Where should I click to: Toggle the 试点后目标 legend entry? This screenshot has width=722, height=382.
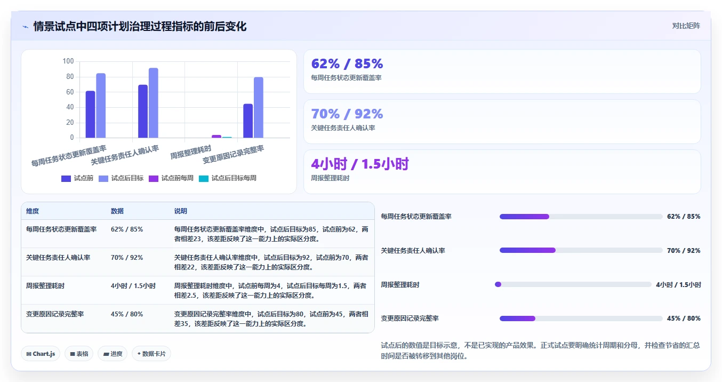[121, 178]
